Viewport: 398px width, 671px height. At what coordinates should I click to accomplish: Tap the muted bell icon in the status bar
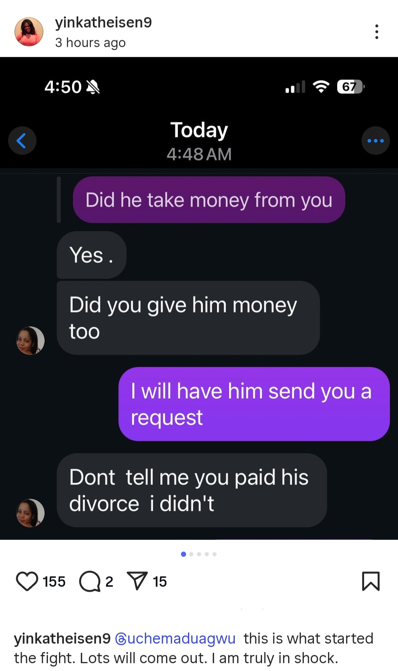tap(93, 87)
